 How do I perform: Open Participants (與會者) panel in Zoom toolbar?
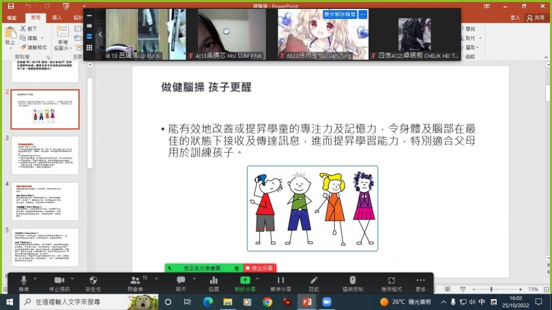click(x=135, y=283)
